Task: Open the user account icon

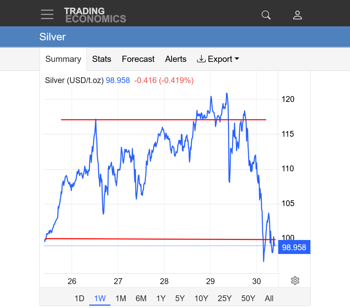Action: (297, 15)
